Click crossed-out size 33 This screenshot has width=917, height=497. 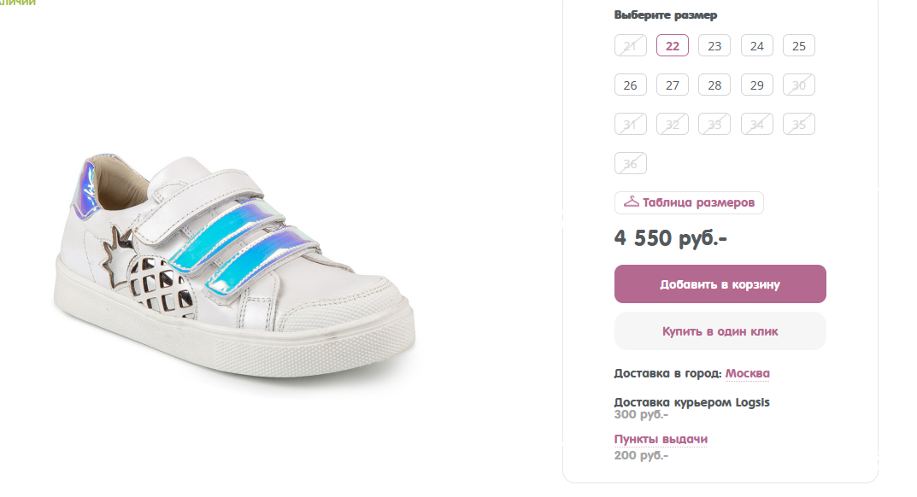pyautogui.click(x=714, y=125)
